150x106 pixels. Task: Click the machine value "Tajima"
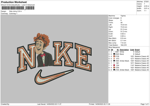click(x=123, y=16)
